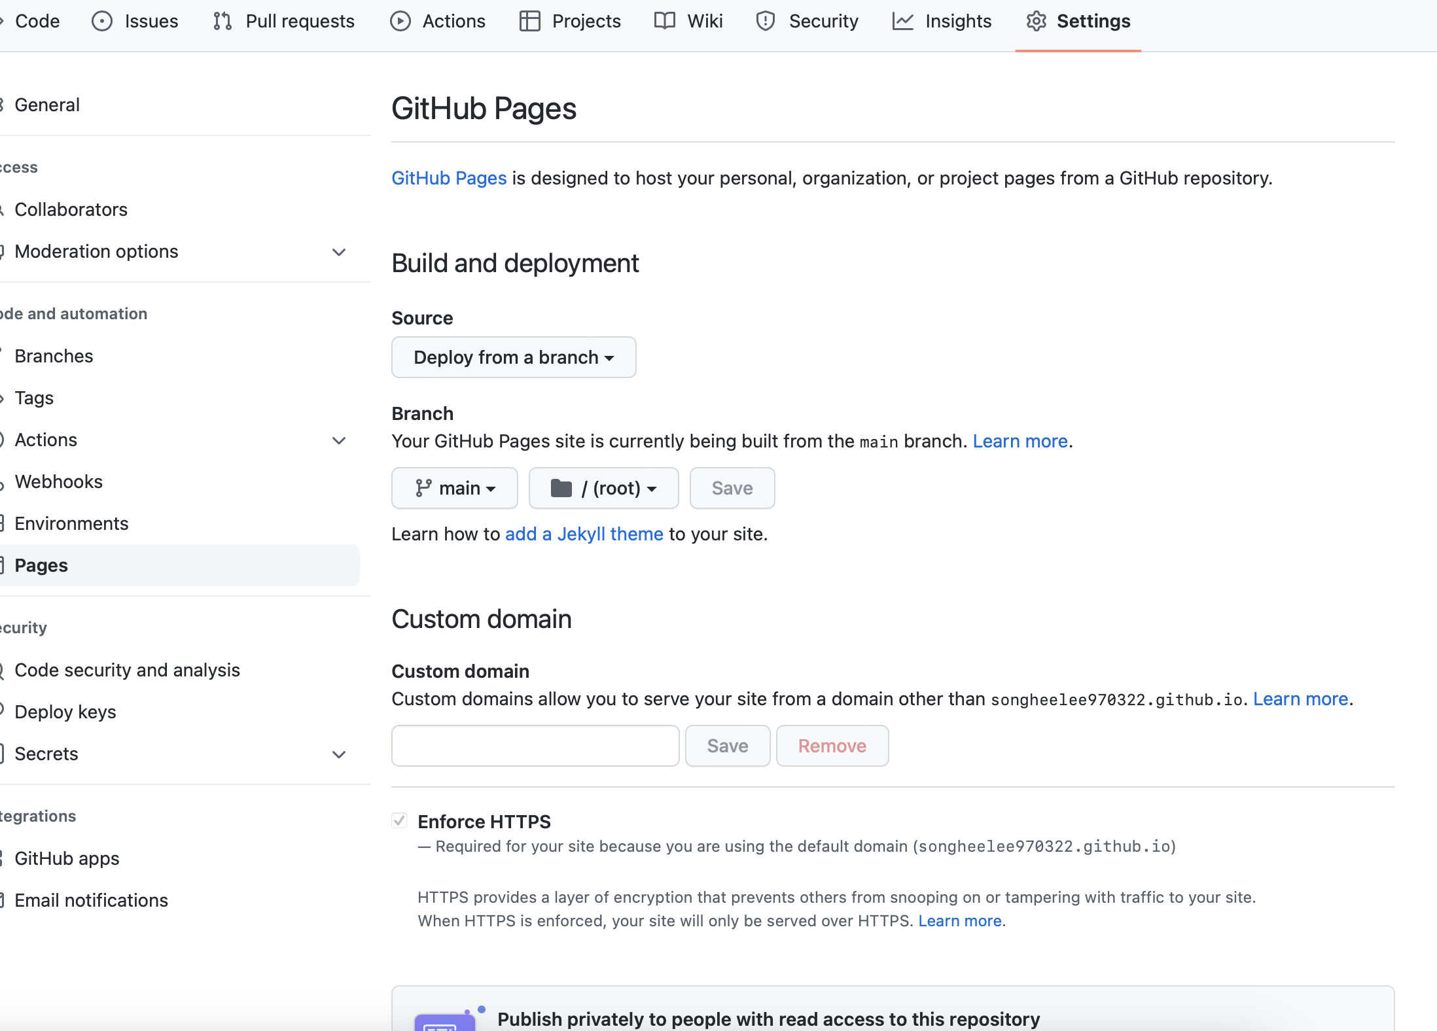Open the main branch selector dropdown

[455, 488]
